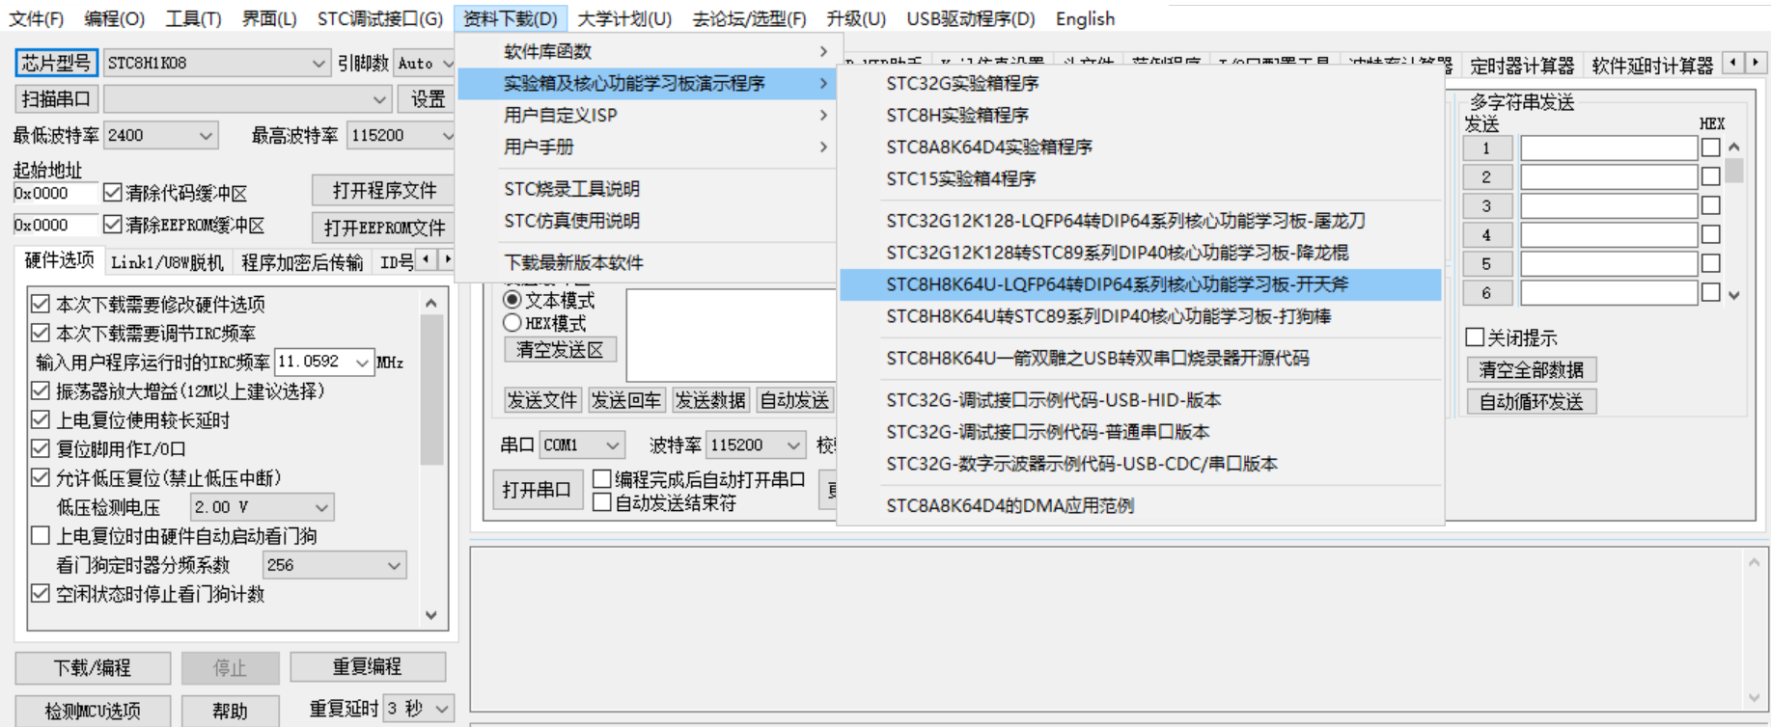1771x727 pixels.
Task: Click the 设置 button
Action: 428,99
